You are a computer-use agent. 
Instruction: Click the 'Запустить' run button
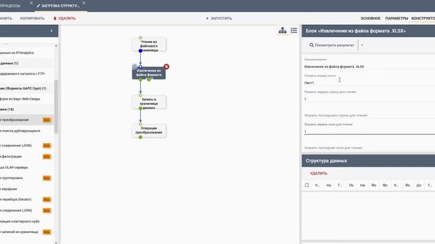[219, 18]
